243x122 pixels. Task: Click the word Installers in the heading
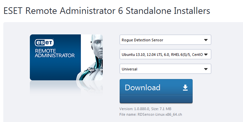(x=192, y=11)
